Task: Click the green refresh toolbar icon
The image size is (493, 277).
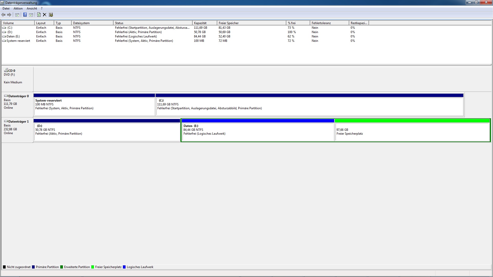Action: click(x=39, y=15)
